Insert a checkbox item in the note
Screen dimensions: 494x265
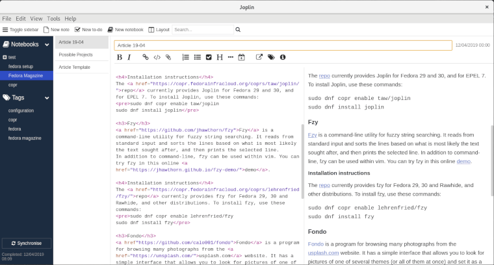[x=209, y=57]
